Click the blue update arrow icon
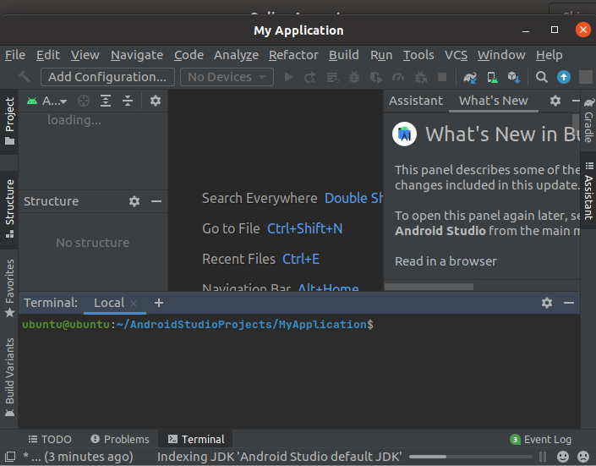This screenshot has height=466, width=596. (564, 77)
